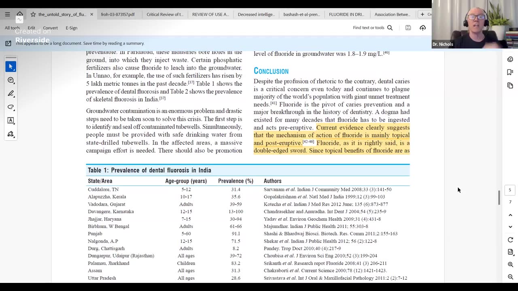Click the Palamau, Jharkhand row
This screenshot has width=518, height=291.
pos(248,263)
